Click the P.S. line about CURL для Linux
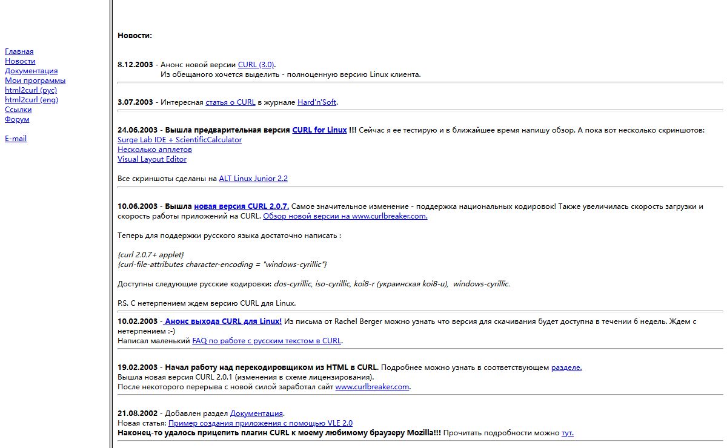The height and width of the screenshot is (448, 727). click(x=207, y=303)
